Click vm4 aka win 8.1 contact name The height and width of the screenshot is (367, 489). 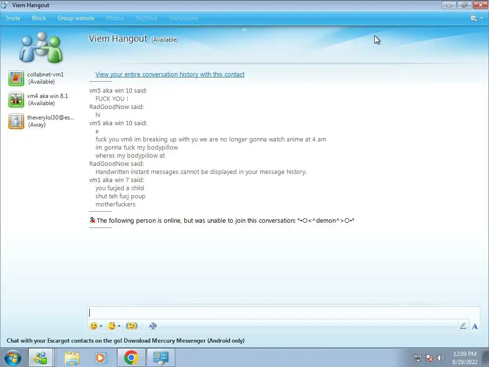pos(47,96)
